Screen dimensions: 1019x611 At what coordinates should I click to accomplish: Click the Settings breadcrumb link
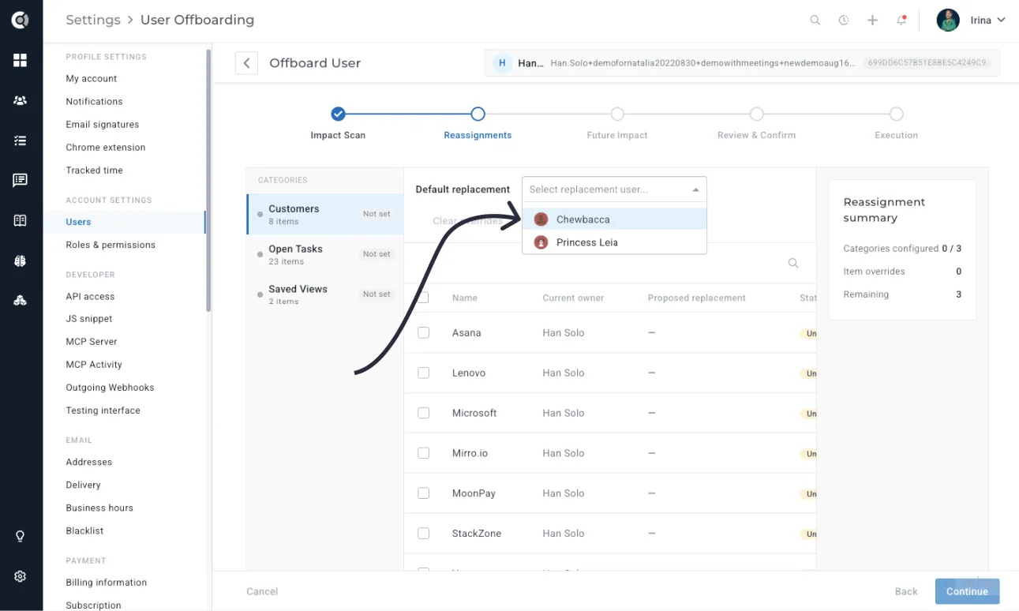click(x=93, y=20)
